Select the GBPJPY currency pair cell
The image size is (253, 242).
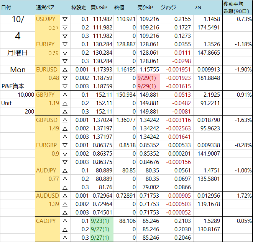48,95
